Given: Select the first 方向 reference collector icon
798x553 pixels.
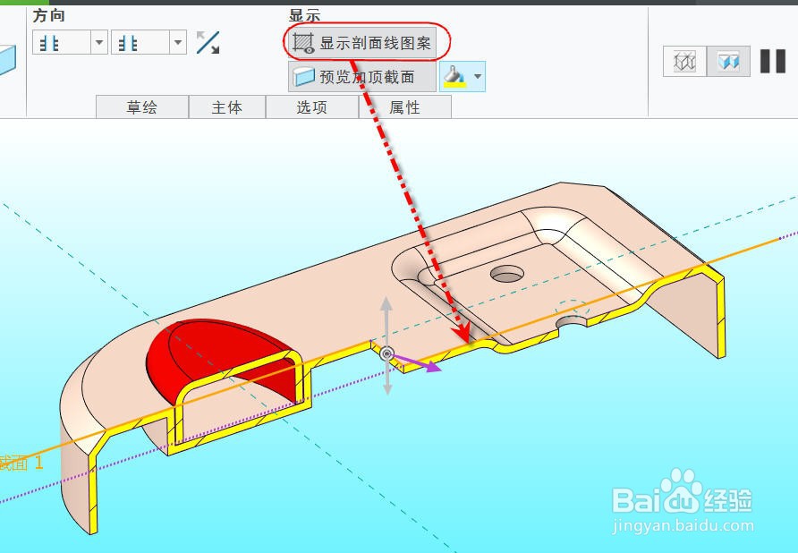Looking at the screenshot, I should click(x=51, y=40).
